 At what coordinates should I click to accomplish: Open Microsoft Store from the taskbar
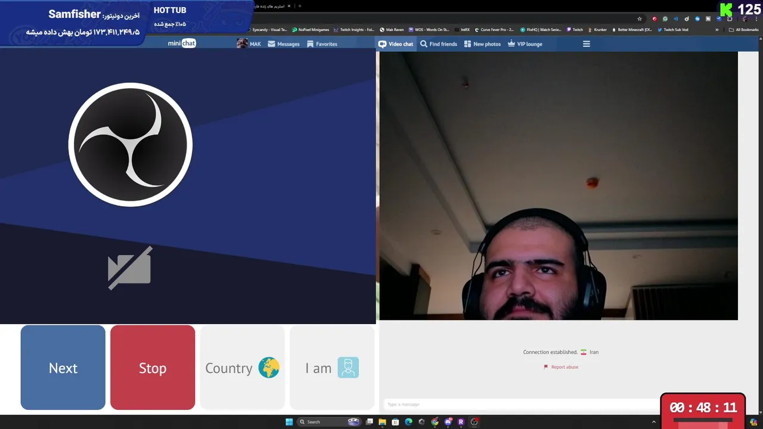tap(395, 422)
